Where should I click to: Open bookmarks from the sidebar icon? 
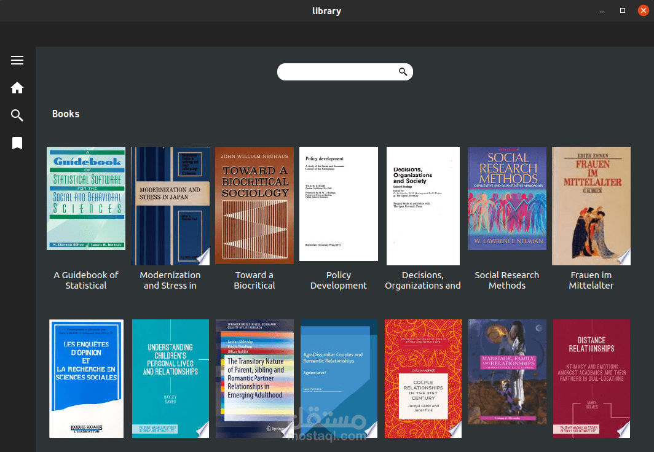17,143
